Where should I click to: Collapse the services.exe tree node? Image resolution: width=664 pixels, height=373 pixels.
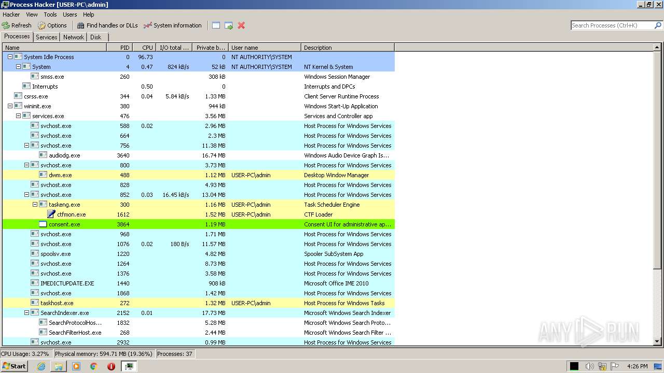[18, 116]
